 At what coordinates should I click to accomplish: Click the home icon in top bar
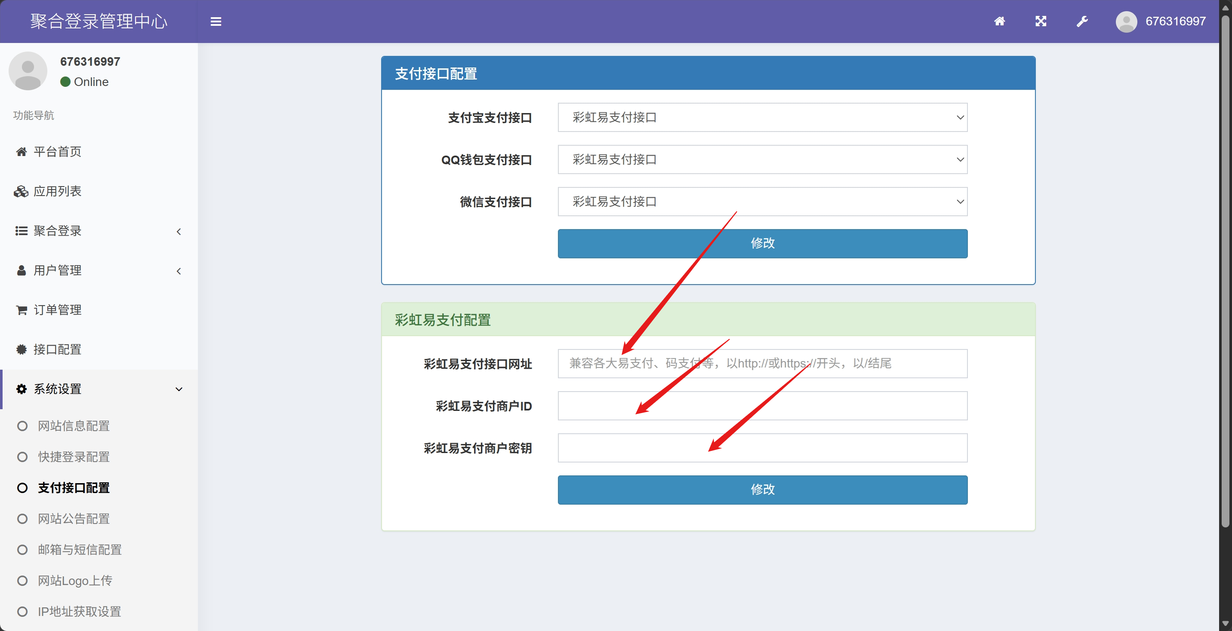(x=1000, y=21)
